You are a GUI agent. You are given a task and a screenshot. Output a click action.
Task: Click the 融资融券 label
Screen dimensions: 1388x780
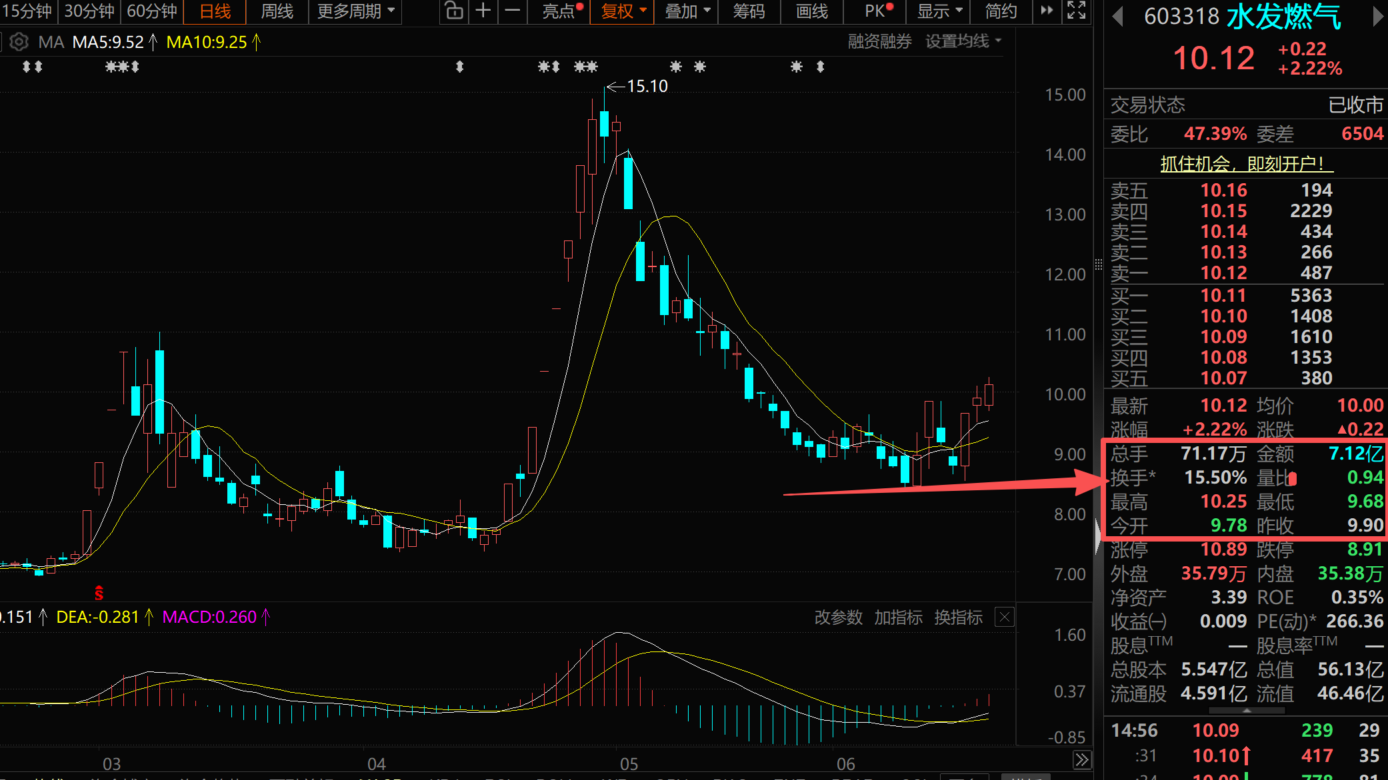coord(879,41)
